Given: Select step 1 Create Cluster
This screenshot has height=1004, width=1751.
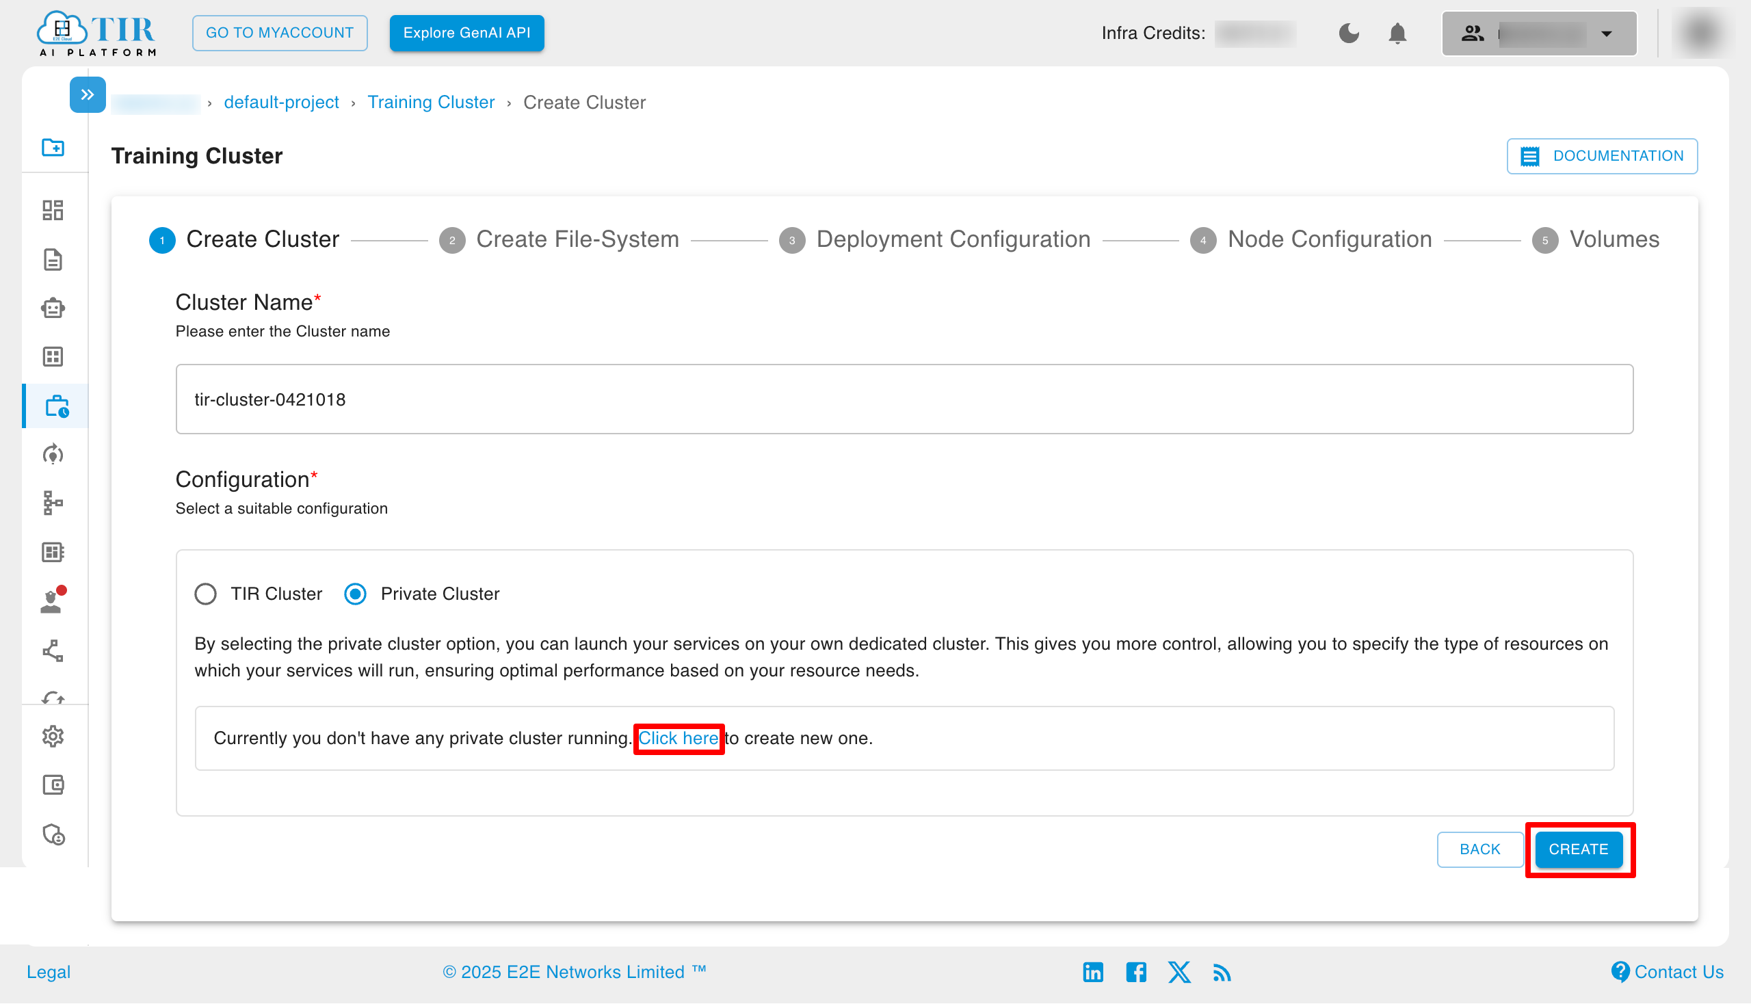Looking at the screenshot, I should tap(244, 239).
